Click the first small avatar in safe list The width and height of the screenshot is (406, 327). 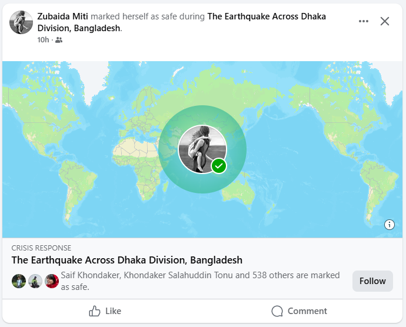[x=18, y=281]
